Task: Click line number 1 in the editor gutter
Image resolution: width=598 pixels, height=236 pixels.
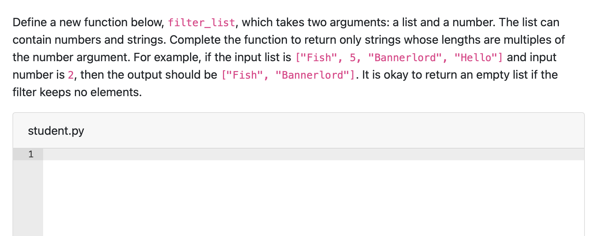Action: click(x=31, y=154)
